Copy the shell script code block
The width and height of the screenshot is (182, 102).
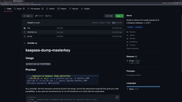117,97
